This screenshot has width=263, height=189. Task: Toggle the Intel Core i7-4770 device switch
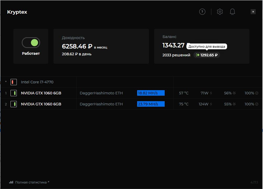coord(14,82)
